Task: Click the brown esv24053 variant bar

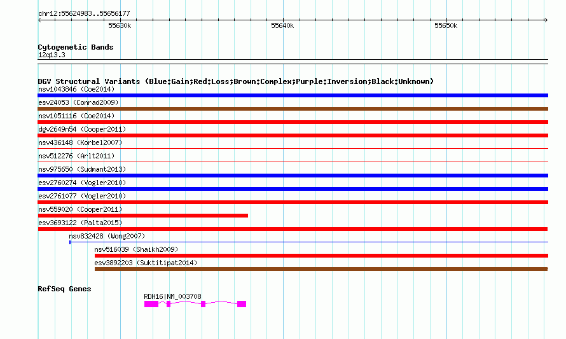Action: pyautogui.click(x=293, y=109)
